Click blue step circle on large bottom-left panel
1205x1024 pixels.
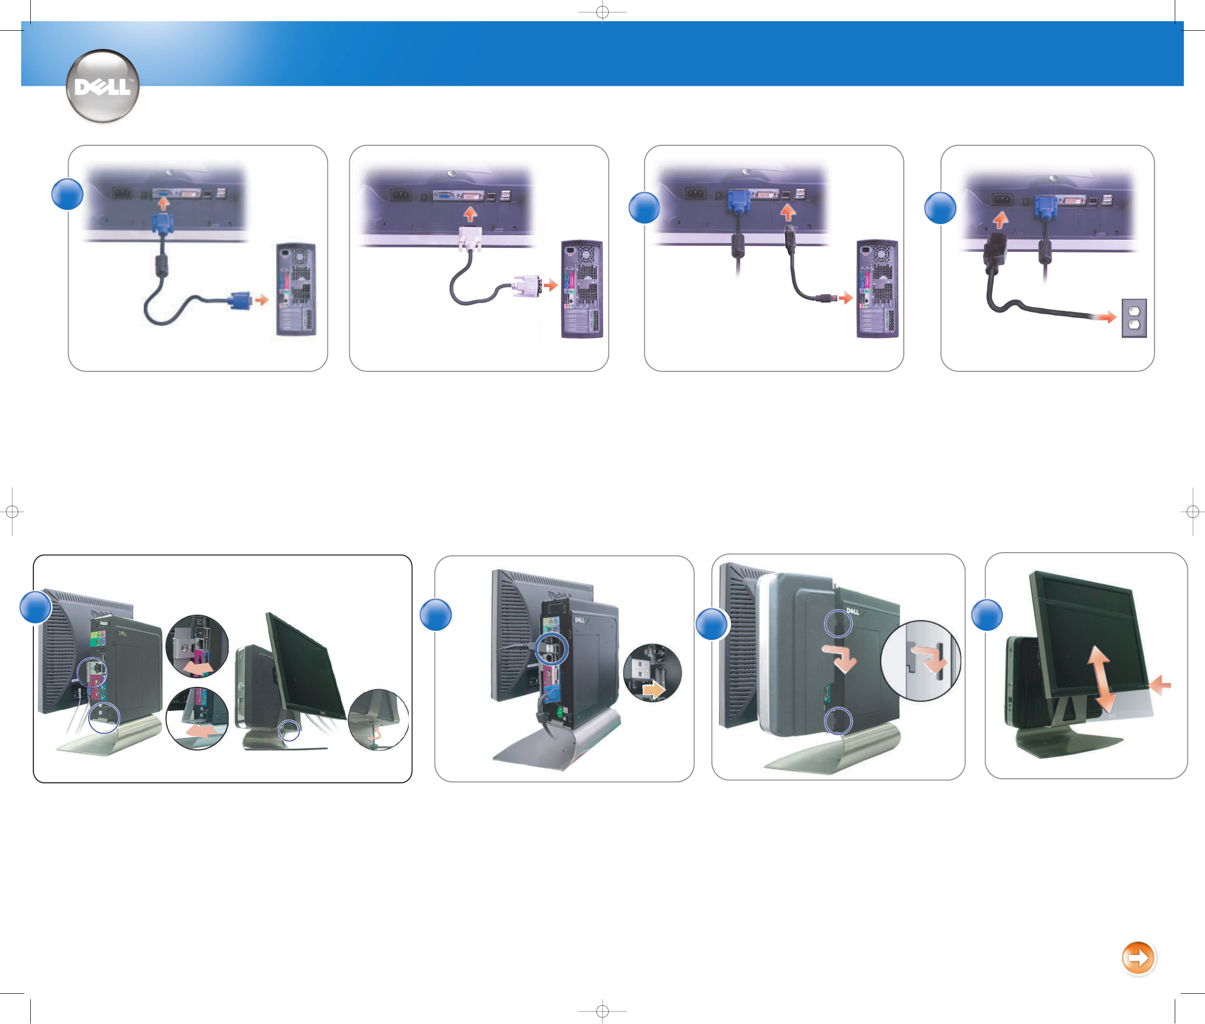point(35,607)
